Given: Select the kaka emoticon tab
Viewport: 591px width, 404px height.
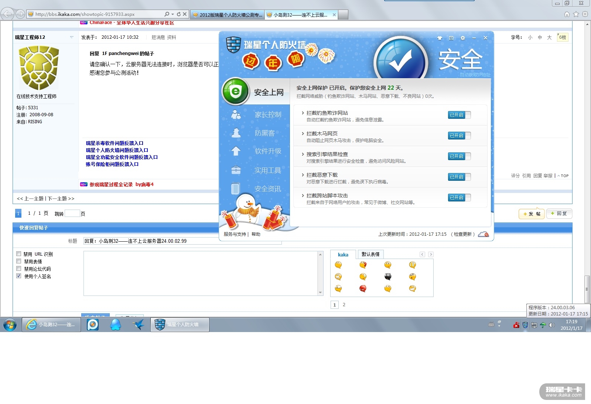Looking at the screenshot, I should pos(343,255).
